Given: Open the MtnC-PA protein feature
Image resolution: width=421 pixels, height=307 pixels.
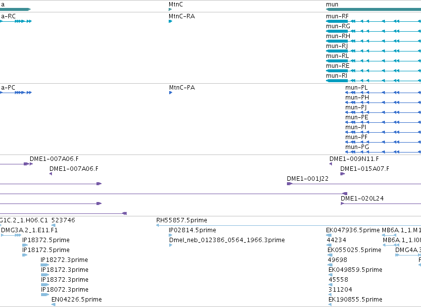Looking at the screenshot, I should tap(171, 93).
